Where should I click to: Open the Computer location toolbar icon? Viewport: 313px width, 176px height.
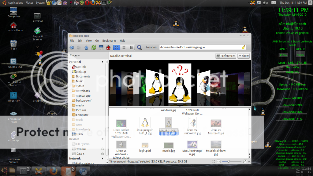point(101,47)
